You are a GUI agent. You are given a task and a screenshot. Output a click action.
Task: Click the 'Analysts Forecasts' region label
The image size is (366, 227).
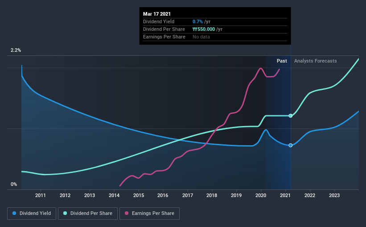click(315, 61)
